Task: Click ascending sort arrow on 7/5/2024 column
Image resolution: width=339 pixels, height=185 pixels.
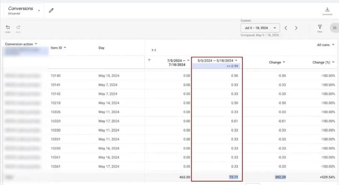Action: (149, 60)
